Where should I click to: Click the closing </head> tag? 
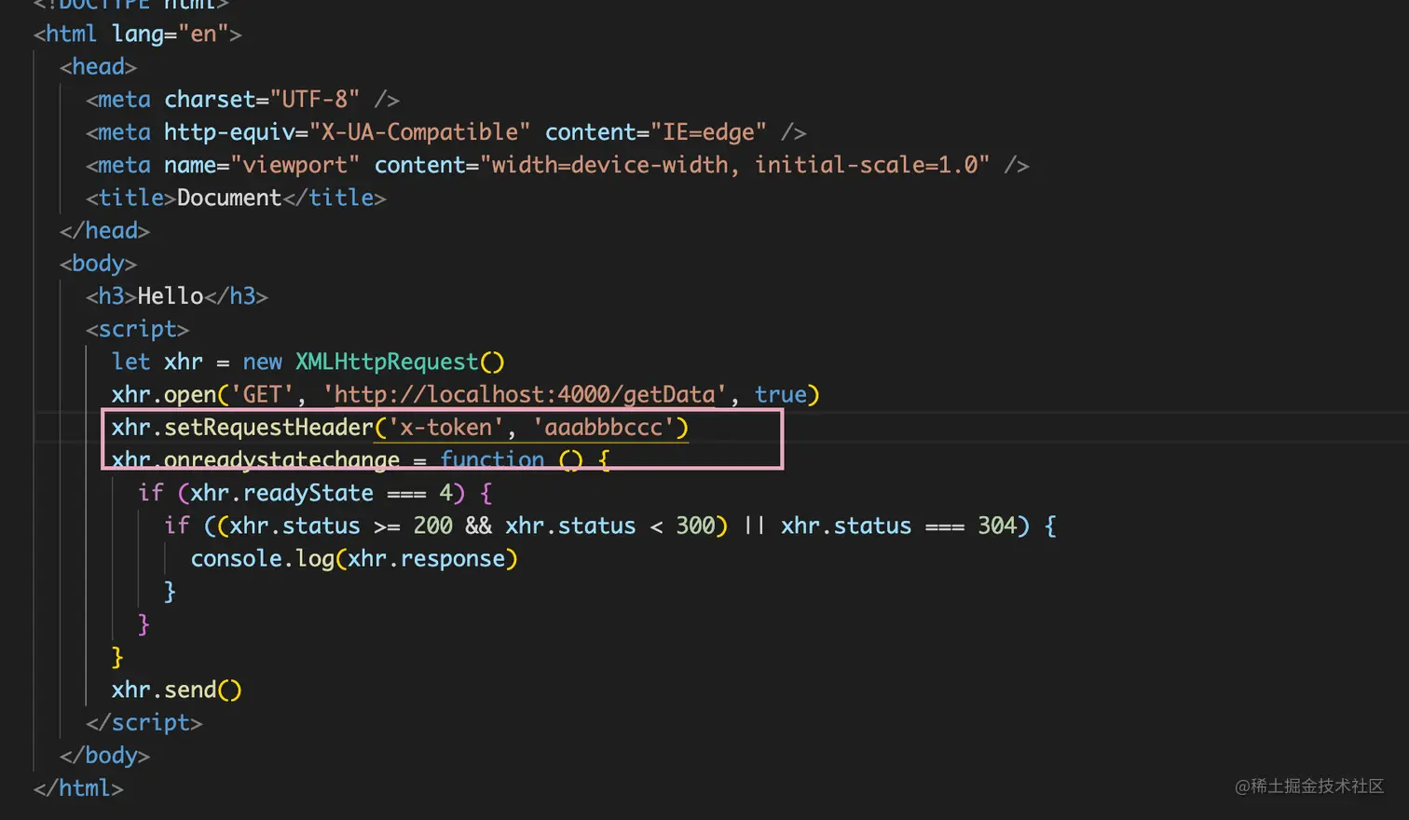(x=104, y=231)
